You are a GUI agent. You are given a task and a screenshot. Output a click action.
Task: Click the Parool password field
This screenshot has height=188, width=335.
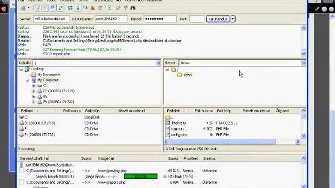[x=160, y=19]
